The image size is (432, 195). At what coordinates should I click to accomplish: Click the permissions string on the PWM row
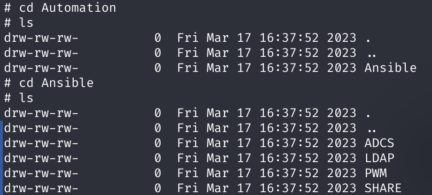(x=41, y=173)
